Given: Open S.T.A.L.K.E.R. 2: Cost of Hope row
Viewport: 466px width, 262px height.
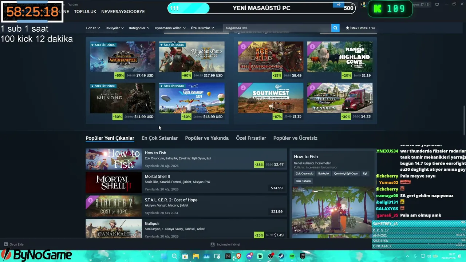Looking at the screenshot, I should click(186, 206).
